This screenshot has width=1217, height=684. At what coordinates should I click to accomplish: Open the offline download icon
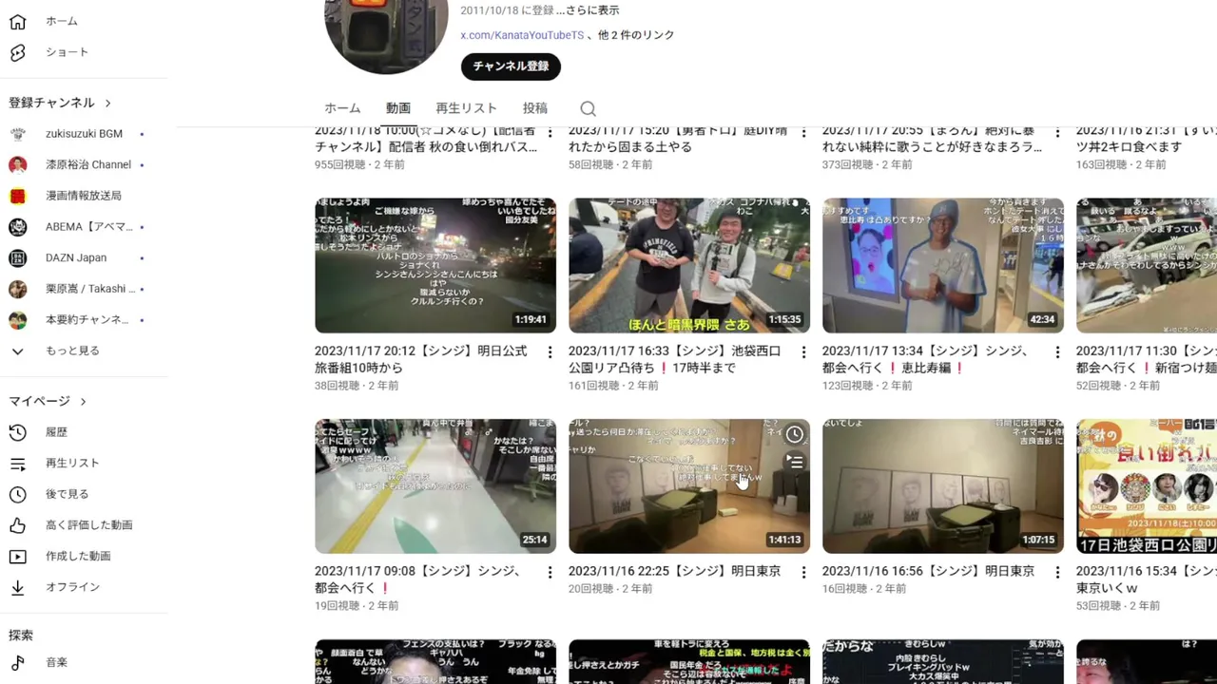[x=17, y=587]
